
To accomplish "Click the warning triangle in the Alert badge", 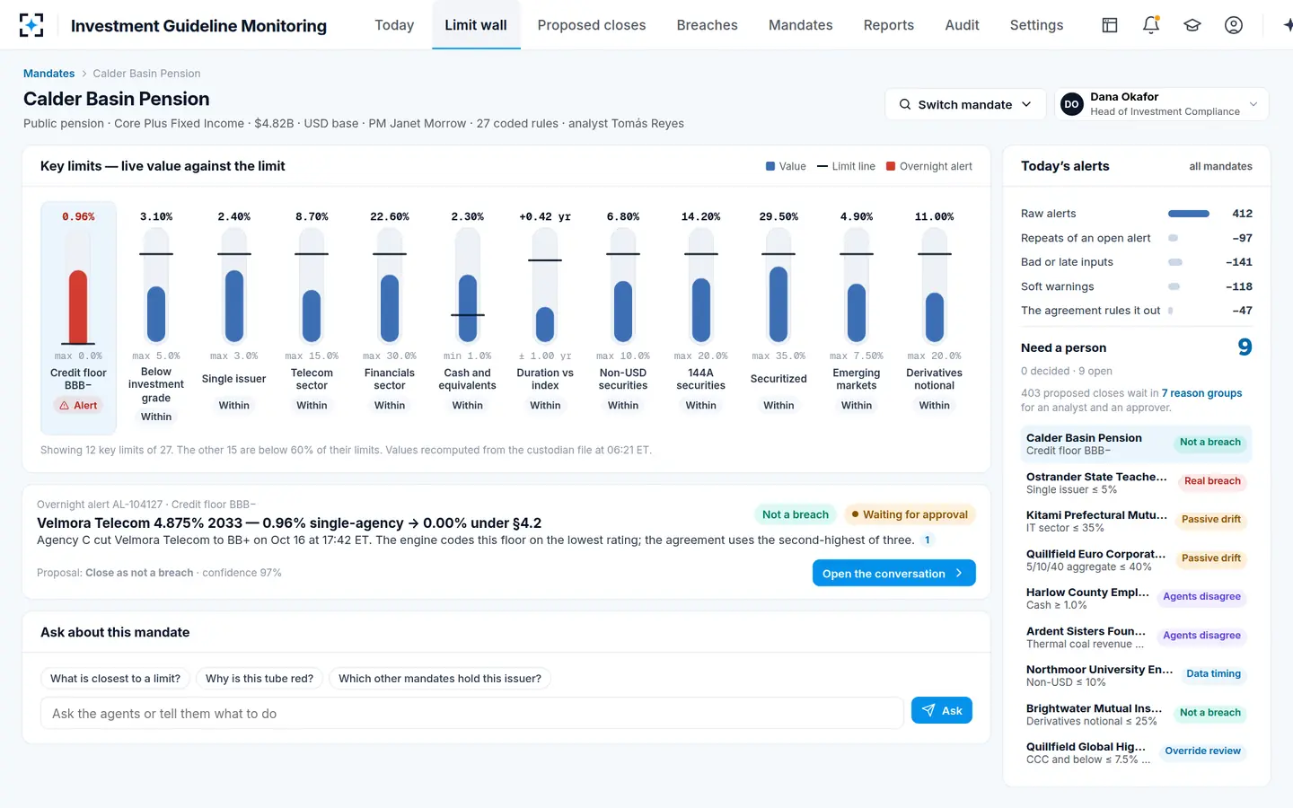I will [65, 406].
